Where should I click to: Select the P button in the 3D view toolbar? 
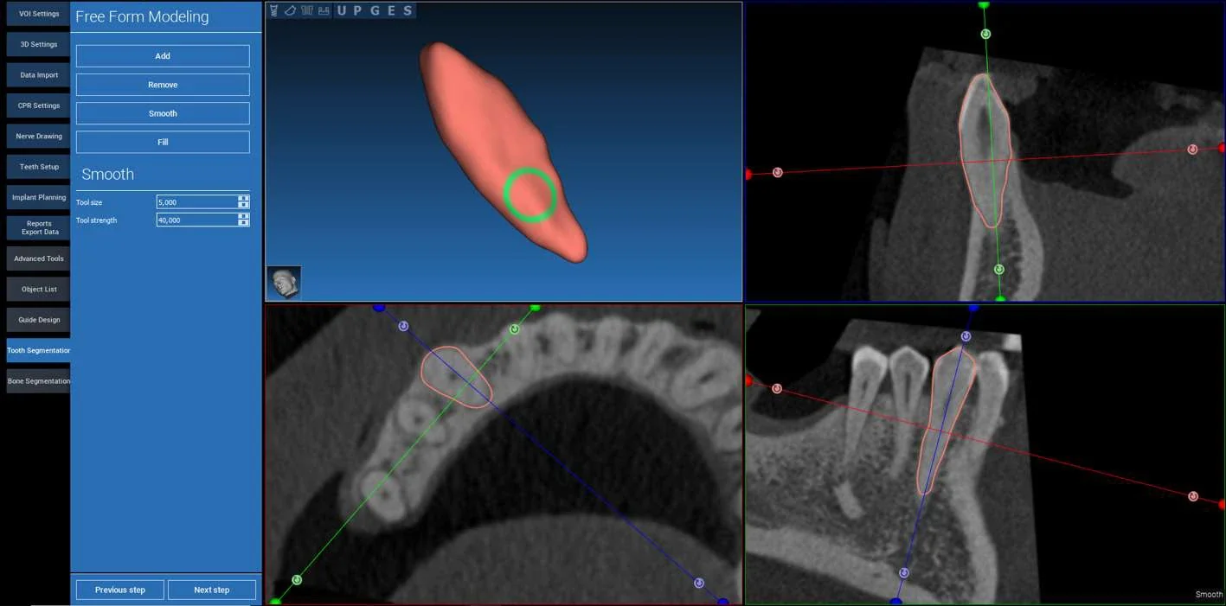click(x=358, y=10)
